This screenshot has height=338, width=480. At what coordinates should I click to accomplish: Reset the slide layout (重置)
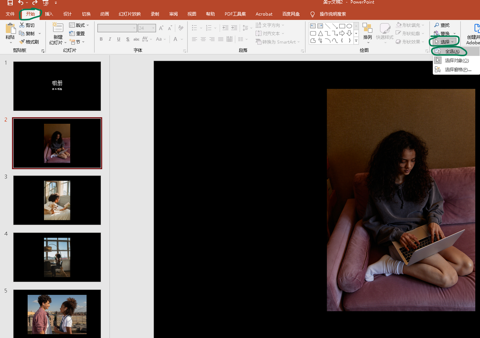click(77, 34)
